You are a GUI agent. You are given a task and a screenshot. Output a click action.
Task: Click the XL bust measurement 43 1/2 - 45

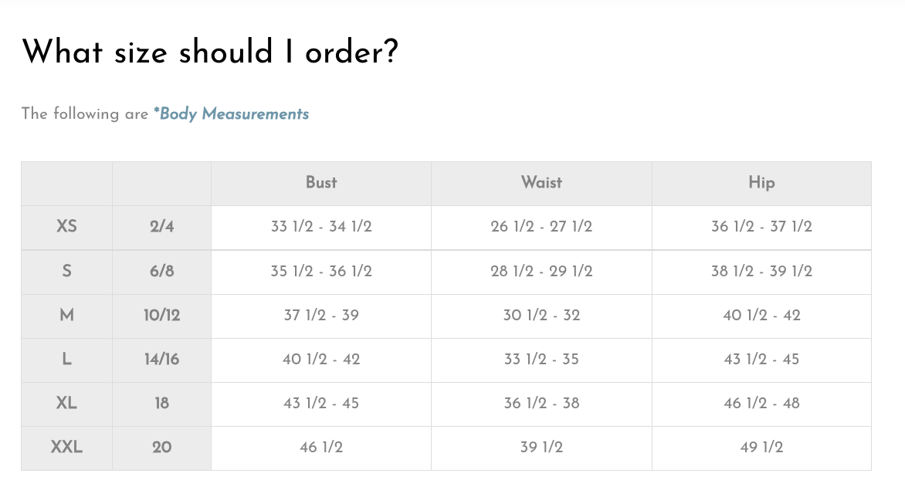(x=321, y=403)
